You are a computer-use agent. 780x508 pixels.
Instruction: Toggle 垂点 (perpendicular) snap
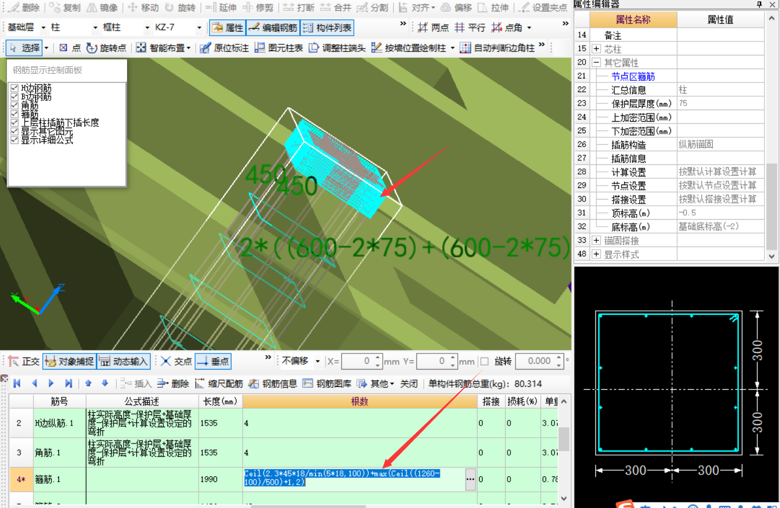point(212,362)
